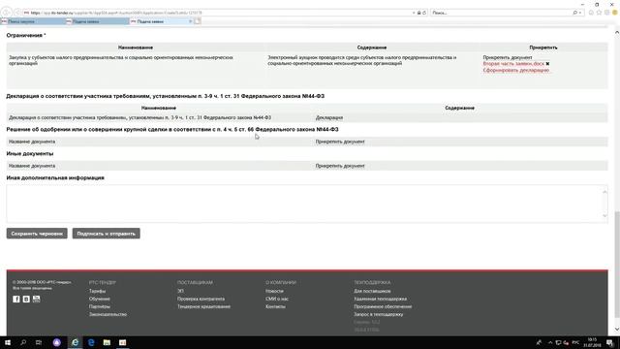The height and width of the screenshot is (349, 620).
Task: Attach document under "Иные документы"
Action: click(340, 166)
